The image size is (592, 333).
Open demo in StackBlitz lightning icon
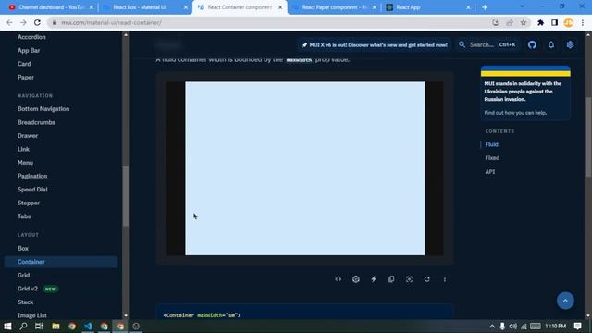point(374,279)
